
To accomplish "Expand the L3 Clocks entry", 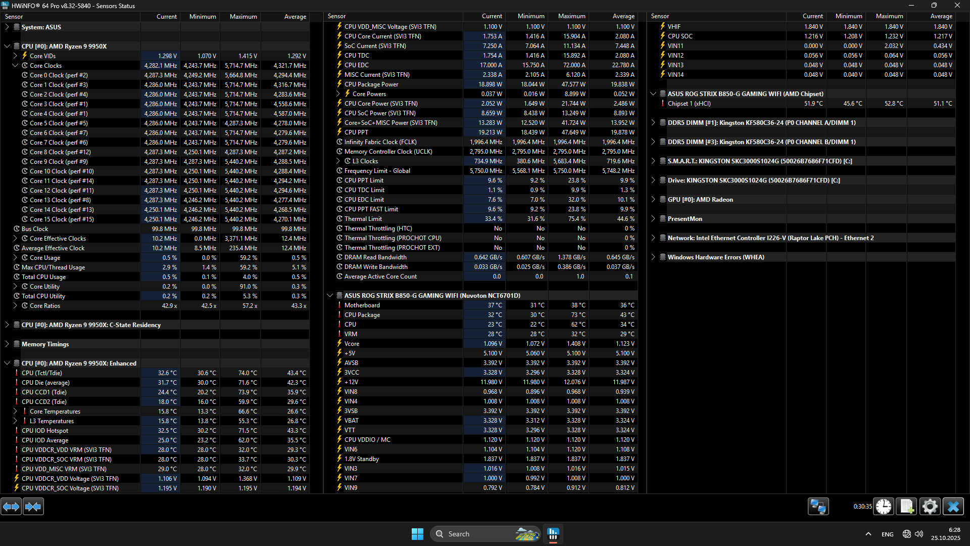I will coord(338,161).
